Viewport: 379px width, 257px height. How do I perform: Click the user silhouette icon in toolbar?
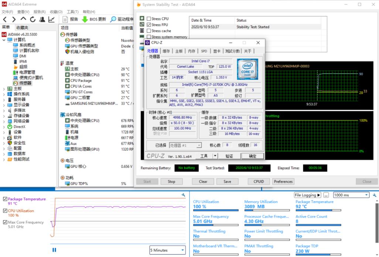(42, 19)
